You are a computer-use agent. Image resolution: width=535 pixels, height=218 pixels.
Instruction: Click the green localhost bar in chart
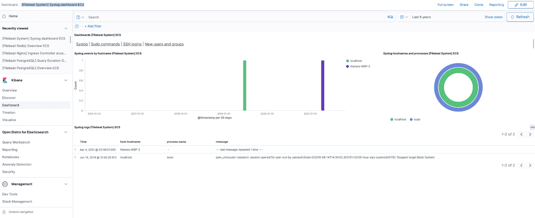pos(244,85)
